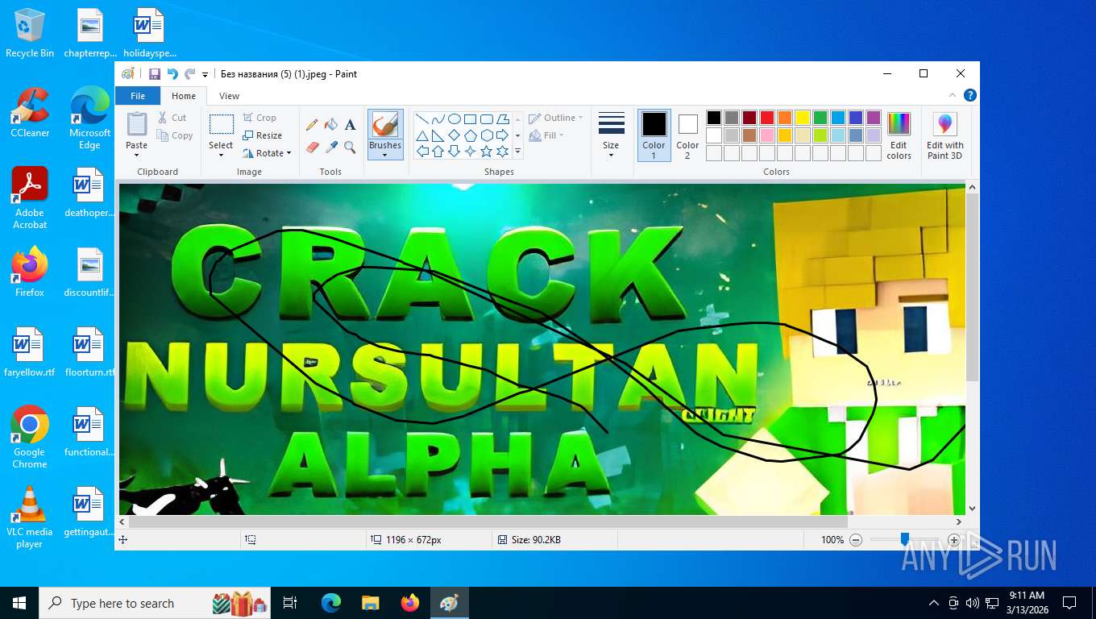The width and height of the screenshot is (1096, 619).
Task: Choose the Curve shape
Action: pyautogui.click(x=438, y=118)
